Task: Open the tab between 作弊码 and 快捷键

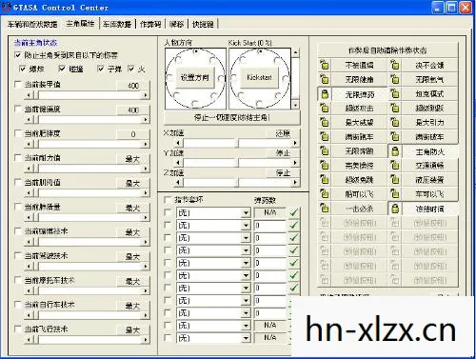Action: point(176,24)
